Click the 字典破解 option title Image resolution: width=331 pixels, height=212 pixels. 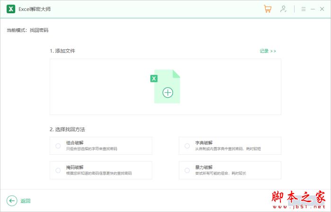click(x=204, y=143)
